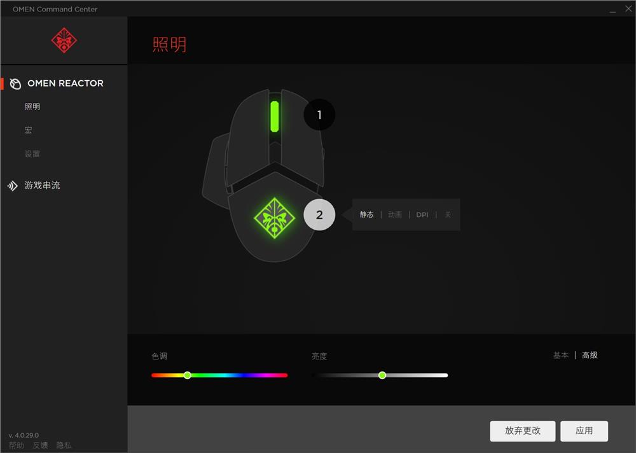The height and width of the screenshot is (453, 636).
Task: Open the 宏 (macro) section
Action: (x=28, y=130)
